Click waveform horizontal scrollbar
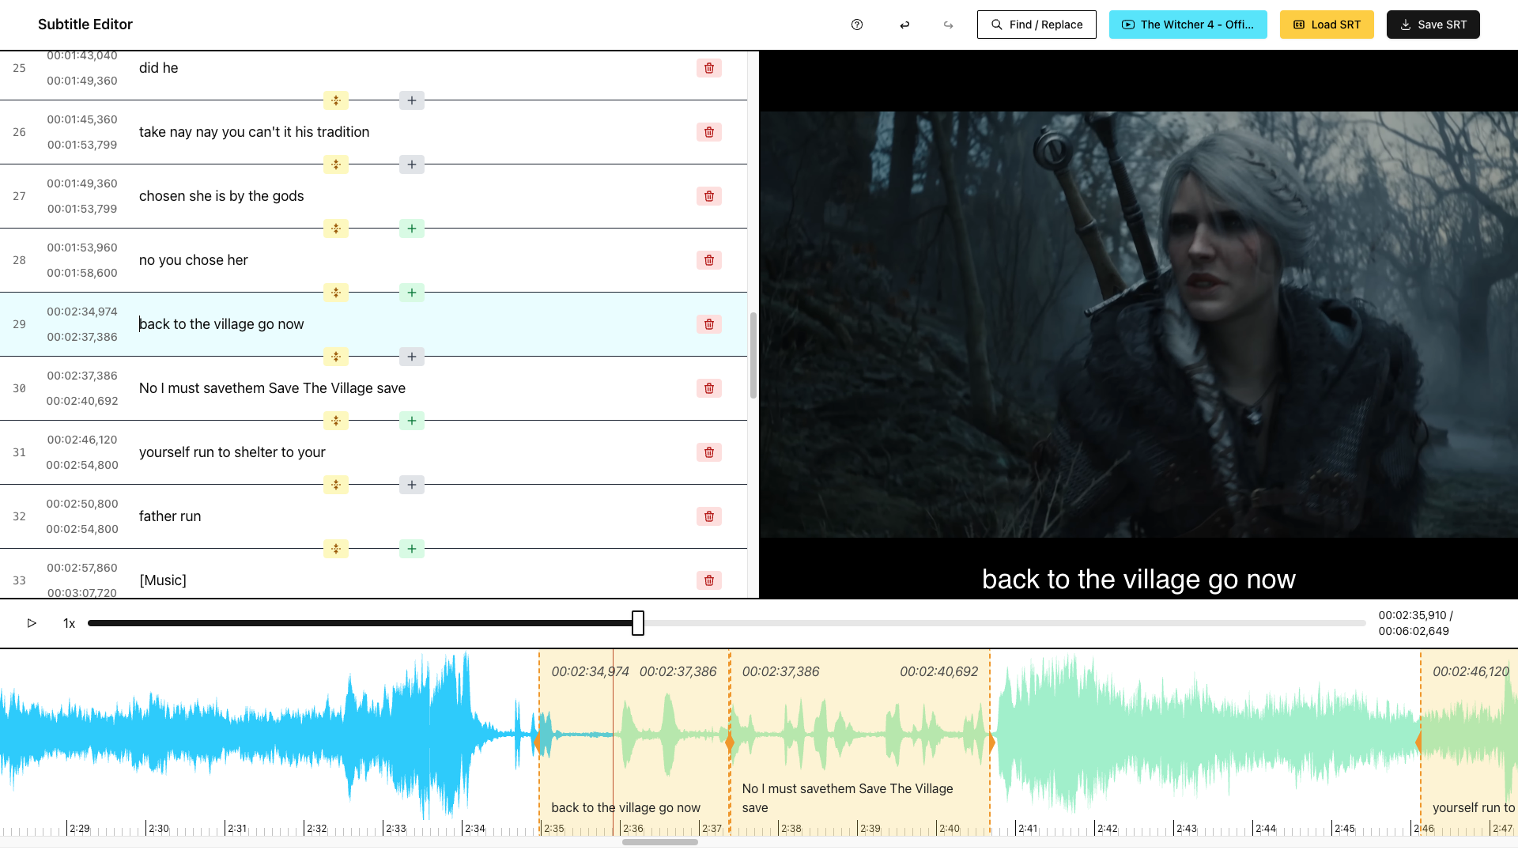 (660, 842)
